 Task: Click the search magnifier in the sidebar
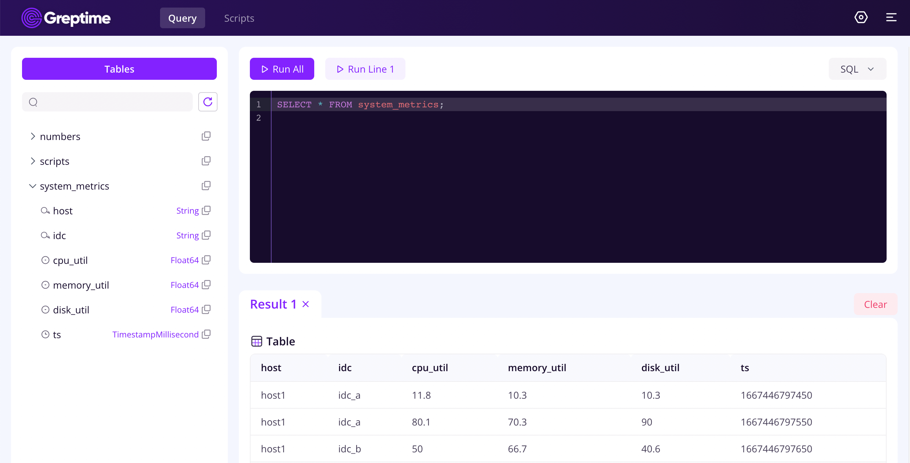33,102
